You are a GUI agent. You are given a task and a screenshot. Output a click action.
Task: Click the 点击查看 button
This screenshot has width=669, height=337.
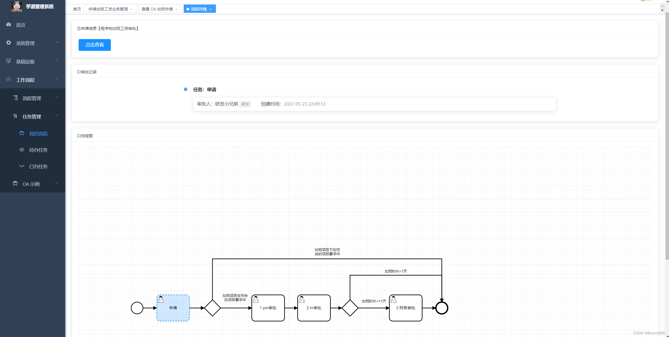95,45
